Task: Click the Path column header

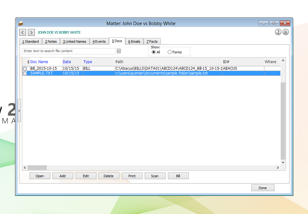Action: 169,62
